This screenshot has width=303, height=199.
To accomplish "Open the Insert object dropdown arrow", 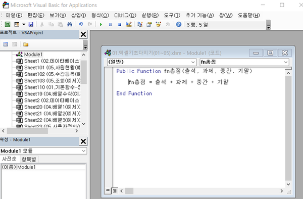I will 24,24.
